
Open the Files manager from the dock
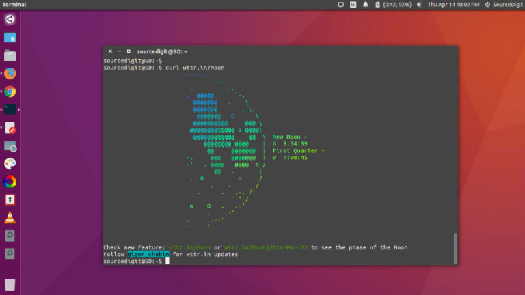(10, 55)
